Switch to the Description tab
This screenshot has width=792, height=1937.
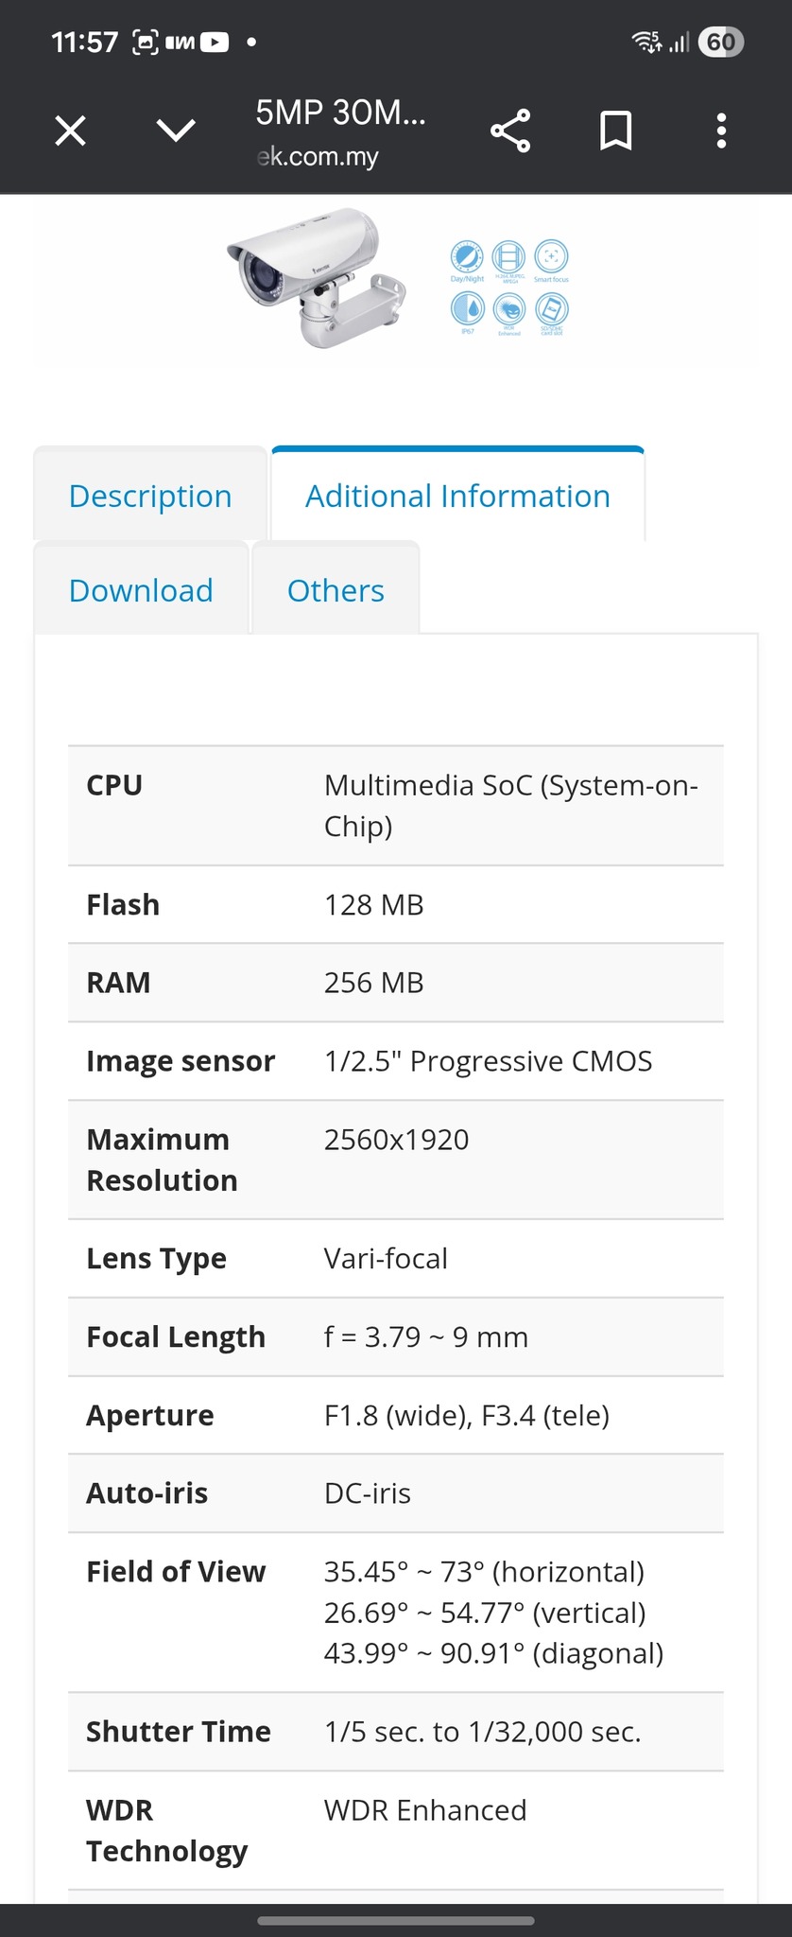150,496
